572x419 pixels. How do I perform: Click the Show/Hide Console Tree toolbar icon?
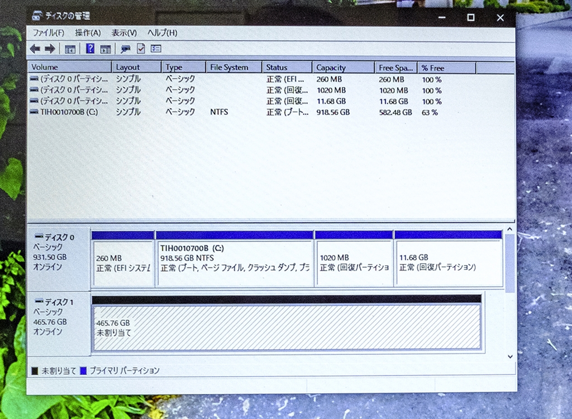(x=70, y=49)
